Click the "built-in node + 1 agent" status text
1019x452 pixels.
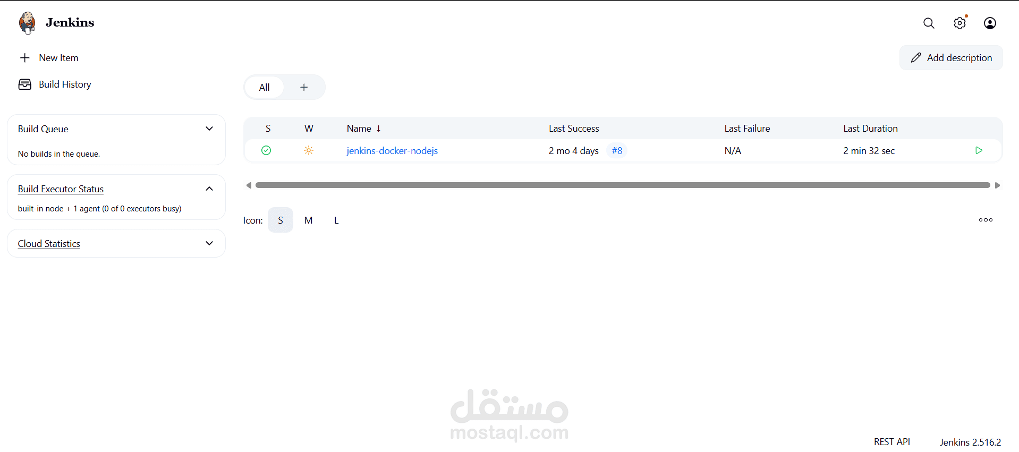(99, 209)
